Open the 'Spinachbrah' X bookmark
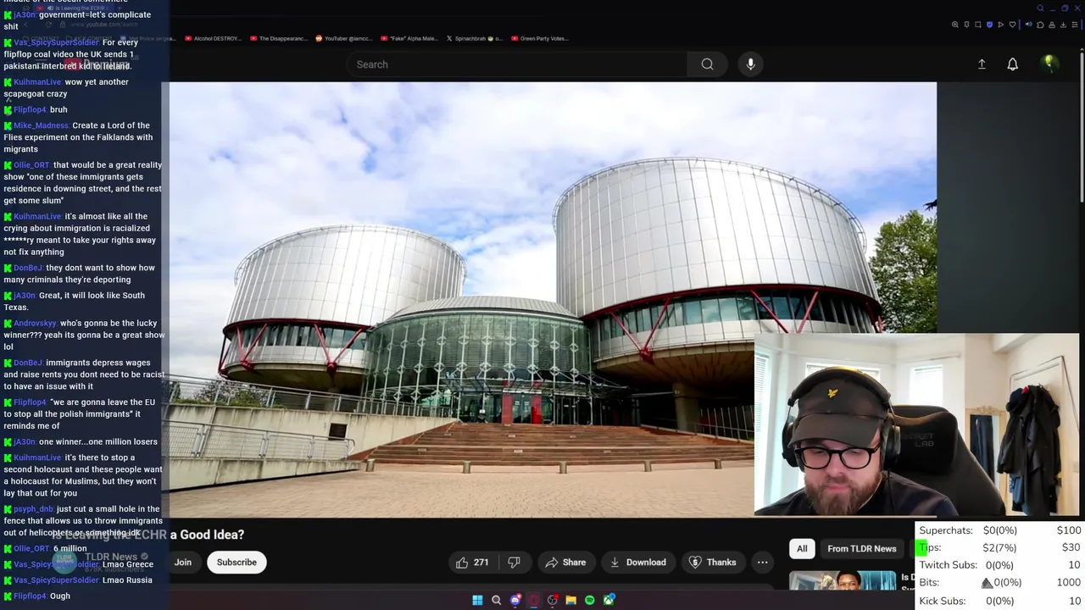1085x610 pixels. (474, 38)
